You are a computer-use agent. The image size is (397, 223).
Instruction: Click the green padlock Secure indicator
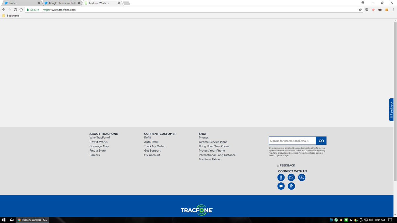click(33, 10)
